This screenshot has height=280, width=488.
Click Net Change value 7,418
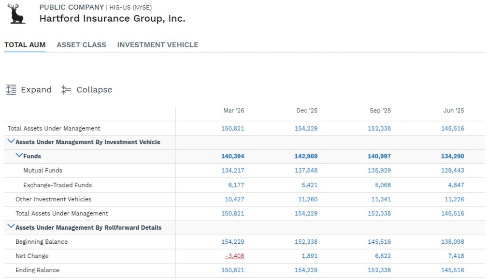pyautogui.click(x=456, y=256)
